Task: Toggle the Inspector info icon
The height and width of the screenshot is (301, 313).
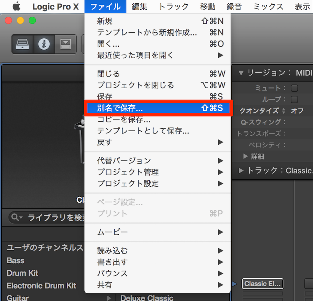Action: pyautogui.click(x=44, y=44)
